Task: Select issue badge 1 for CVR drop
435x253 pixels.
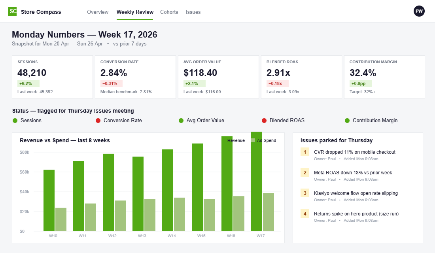Action: point(304,152)
